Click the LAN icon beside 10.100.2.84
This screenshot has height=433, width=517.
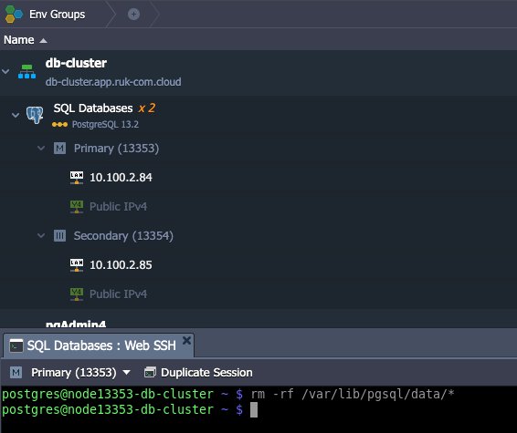77,178
